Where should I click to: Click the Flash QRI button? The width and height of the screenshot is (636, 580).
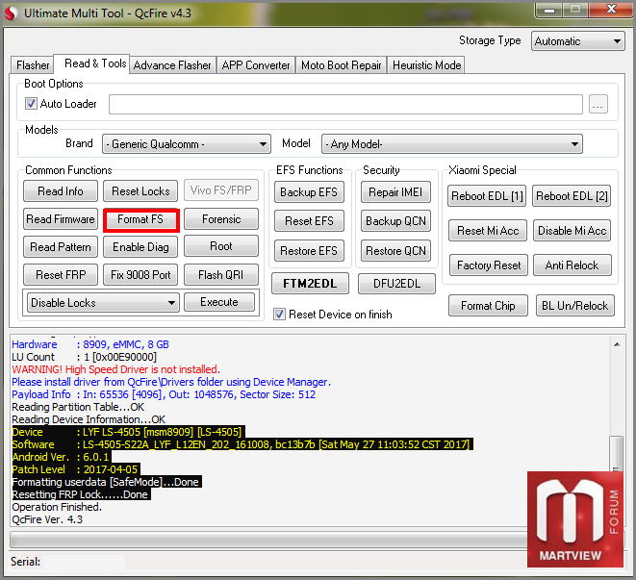221,274
